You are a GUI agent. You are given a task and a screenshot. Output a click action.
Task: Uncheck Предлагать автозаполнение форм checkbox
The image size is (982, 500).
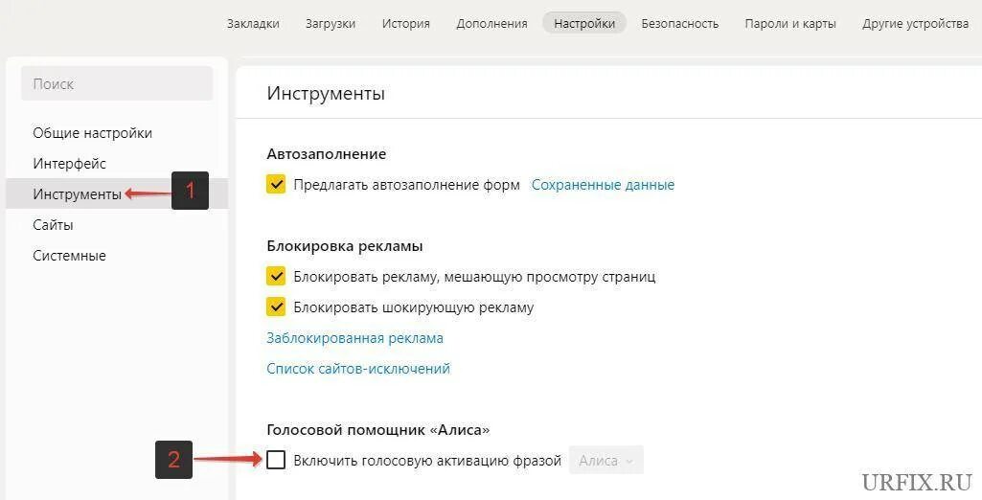click(x=276, y=185)
